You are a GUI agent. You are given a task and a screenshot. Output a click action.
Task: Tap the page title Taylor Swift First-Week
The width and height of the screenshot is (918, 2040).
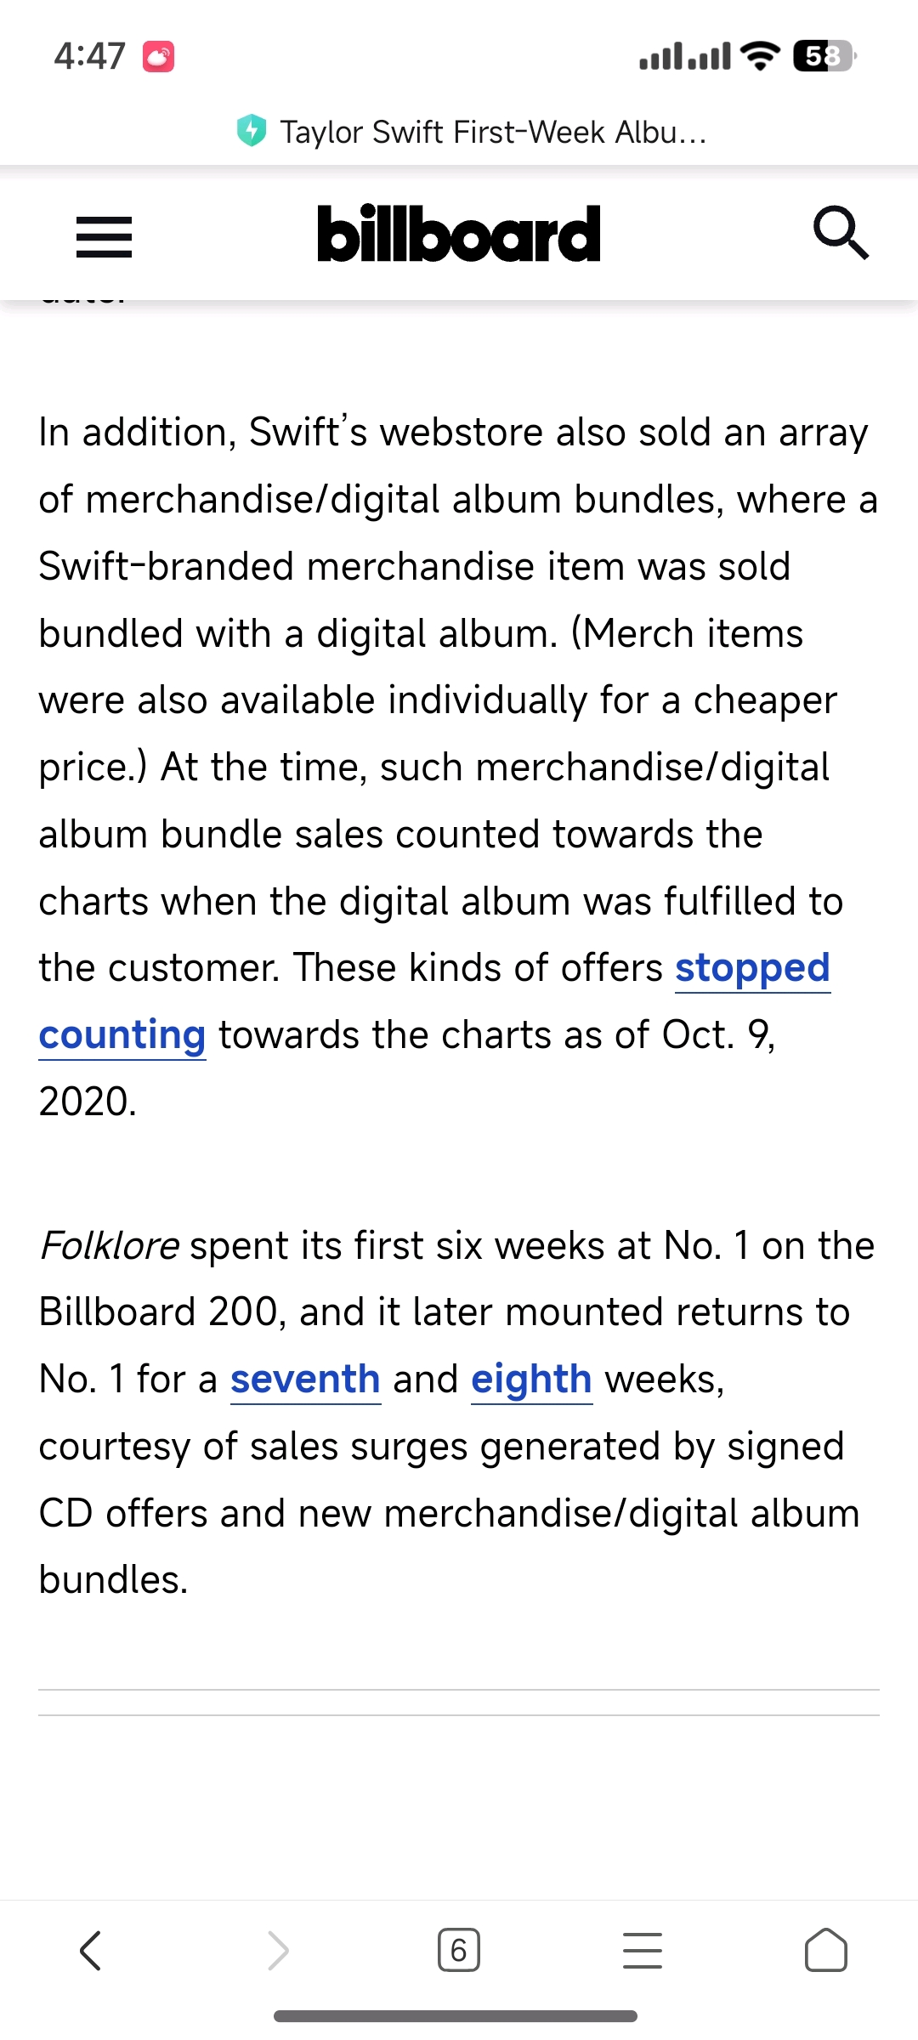tap(493, 132)
